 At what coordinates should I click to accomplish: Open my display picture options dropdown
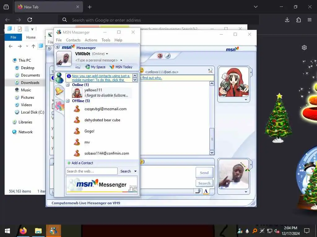[x=246, y=192]
